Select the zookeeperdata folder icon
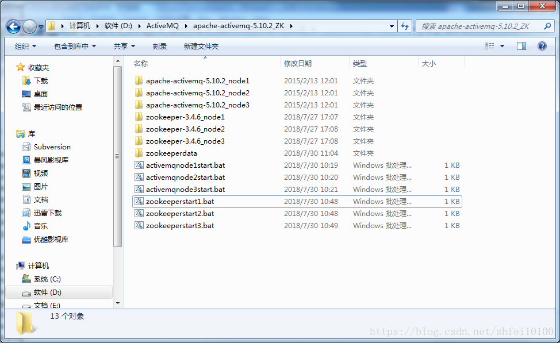The image size is (560, 343). click(139, 153)
